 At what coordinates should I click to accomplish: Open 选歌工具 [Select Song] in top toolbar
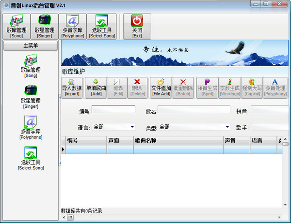102,26
